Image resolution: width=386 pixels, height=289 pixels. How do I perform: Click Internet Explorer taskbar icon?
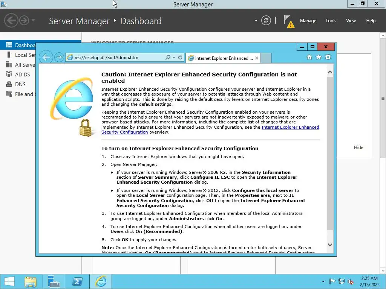pos(101,281)
